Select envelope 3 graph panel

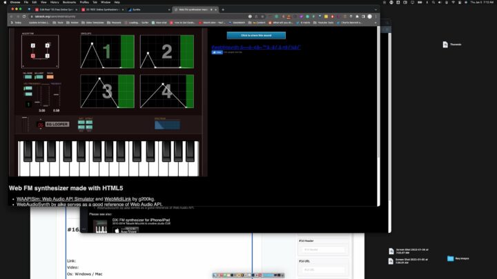(x=108, y=92)
